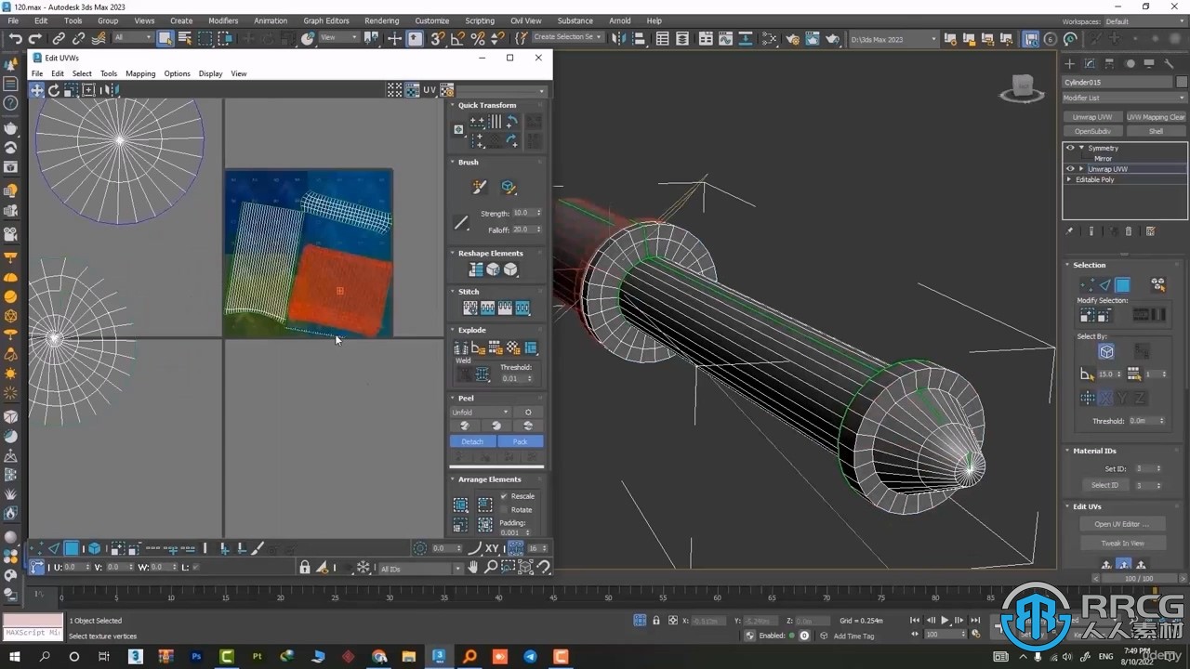Click Remove Modifier trash icon below modifier stack
This screenshot has height=669, width=1190.
coord(1130,231)
